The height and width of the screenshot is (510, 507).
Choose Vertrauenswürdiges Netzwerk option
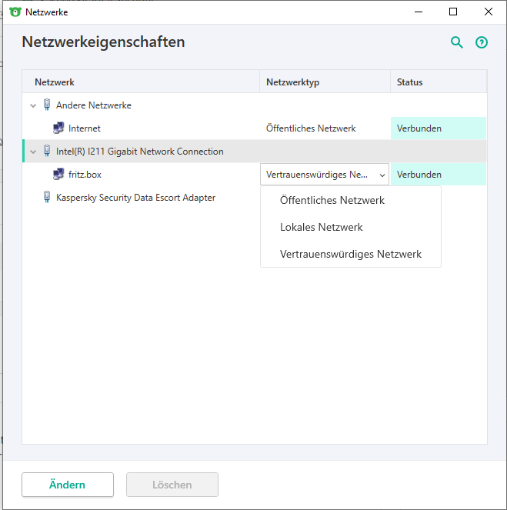(351, 255)
